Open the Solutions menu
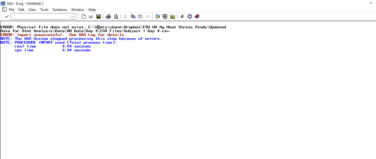 60,10
